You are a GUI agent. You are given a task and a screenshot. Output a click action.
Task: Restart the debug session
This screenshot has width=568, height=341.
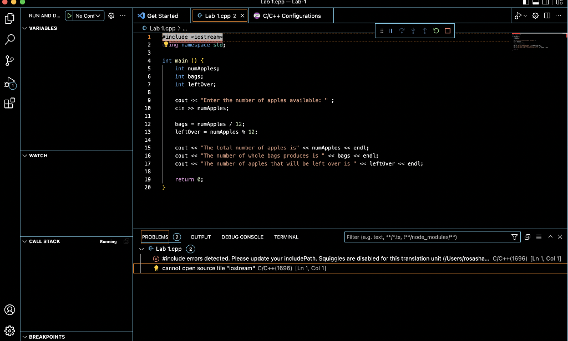(436, 31)
